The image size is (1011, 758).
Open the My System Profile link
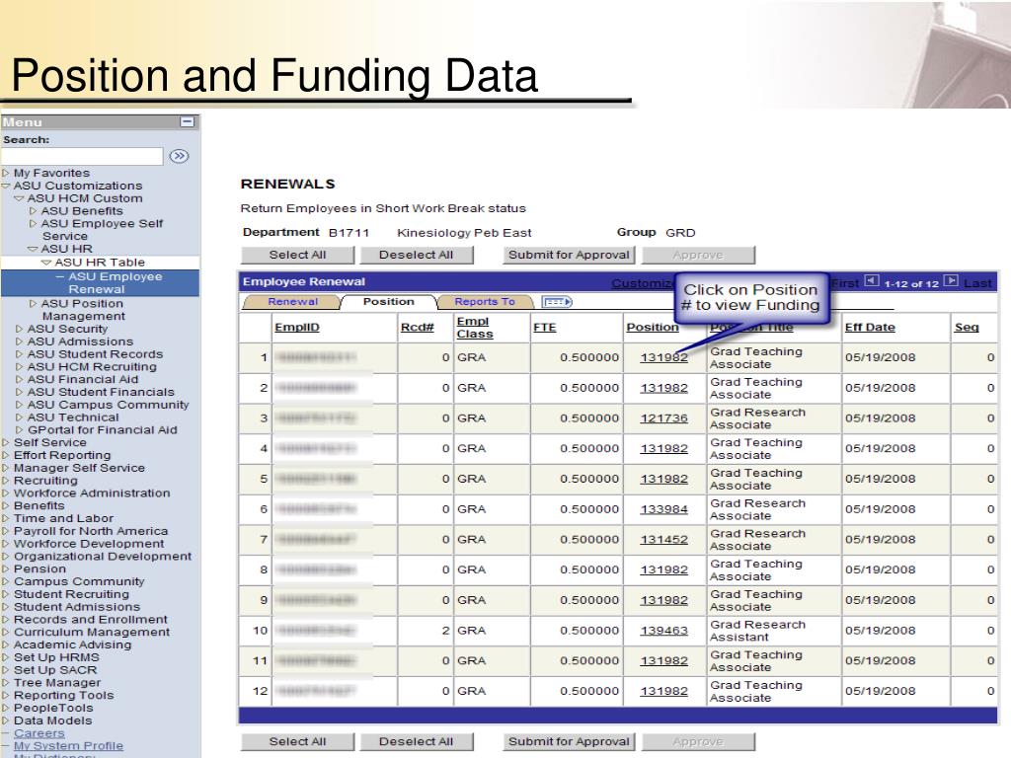tap(68, 746)
